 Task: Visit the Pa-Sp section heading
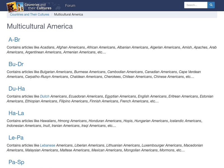(x=16, y=162)
